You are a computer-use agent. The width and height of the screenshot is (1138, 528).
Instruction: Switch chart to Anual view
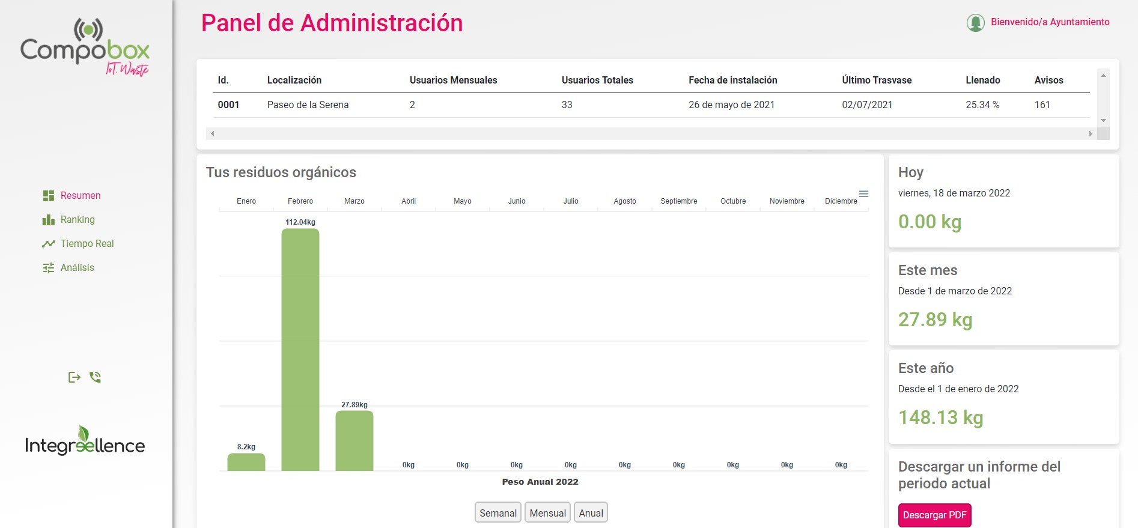[591, 513]
